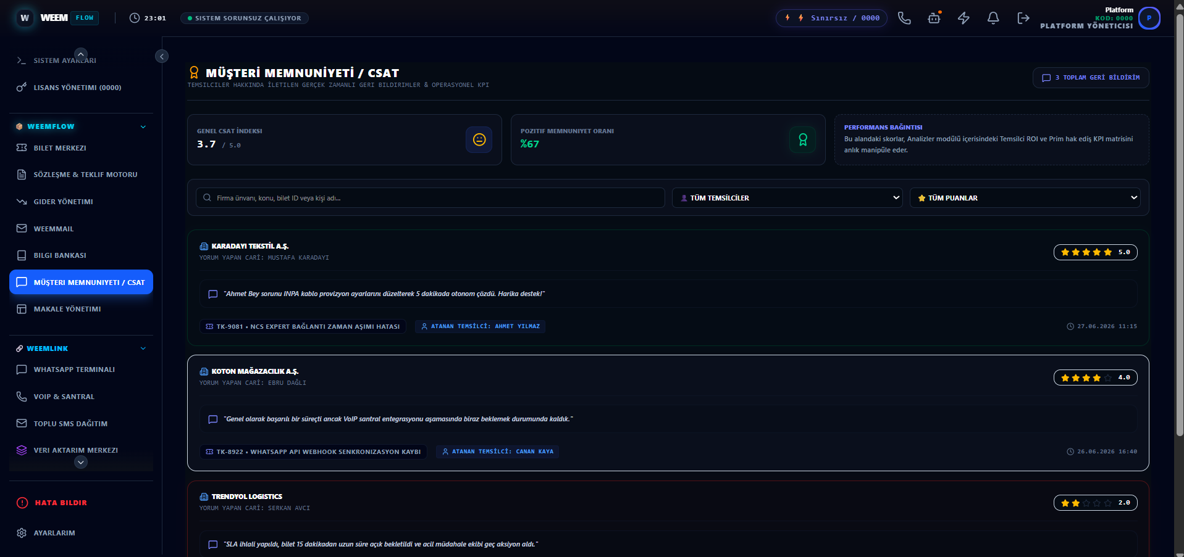Click the Sistem Sorunsuz Çalışıyor status badge
1184x557 pixels.
click(245, 18)
